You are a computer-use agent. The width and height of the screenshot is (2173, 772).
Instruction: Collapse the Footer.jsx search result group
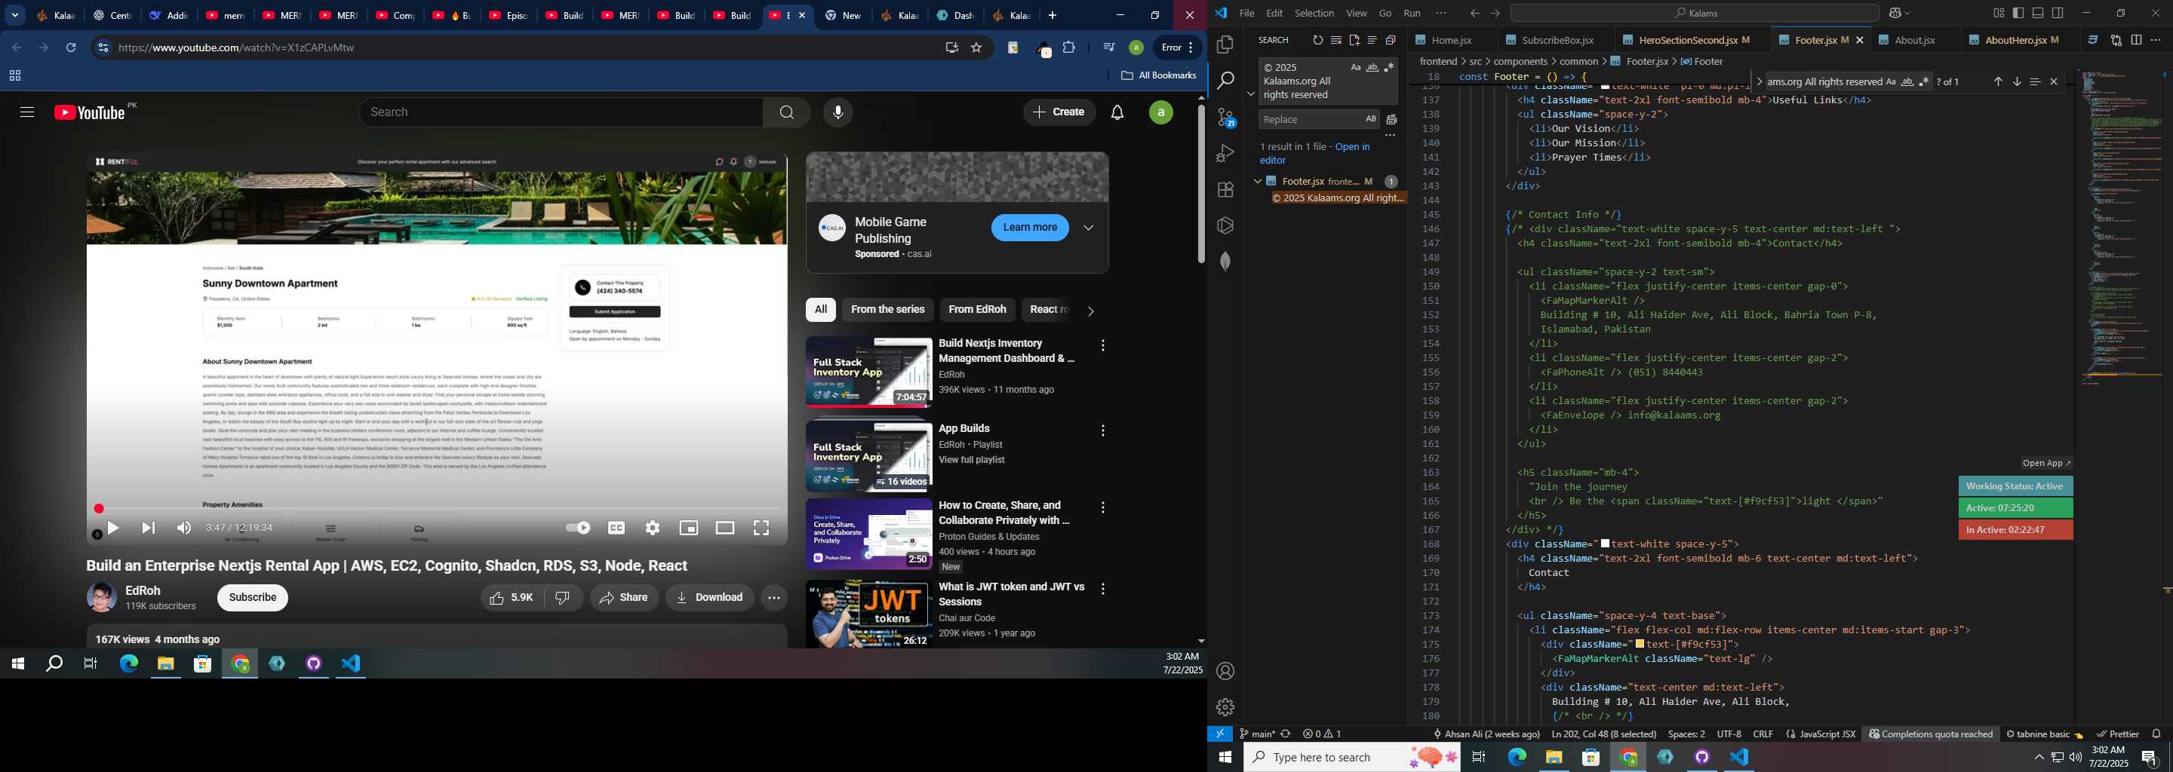1257,181
